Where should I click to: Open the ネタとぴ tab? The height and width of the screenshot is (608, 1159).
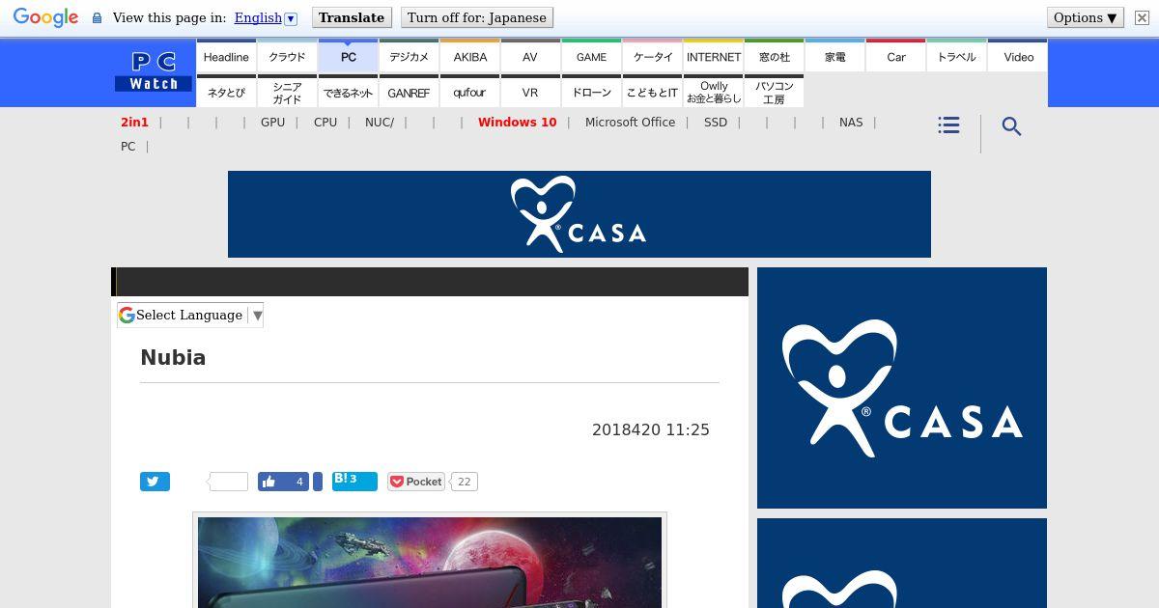coord(226,93)
